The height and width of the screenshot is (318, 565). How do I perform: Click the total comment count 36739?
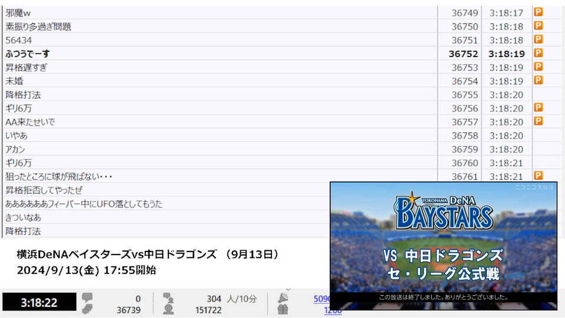point(128,310)
